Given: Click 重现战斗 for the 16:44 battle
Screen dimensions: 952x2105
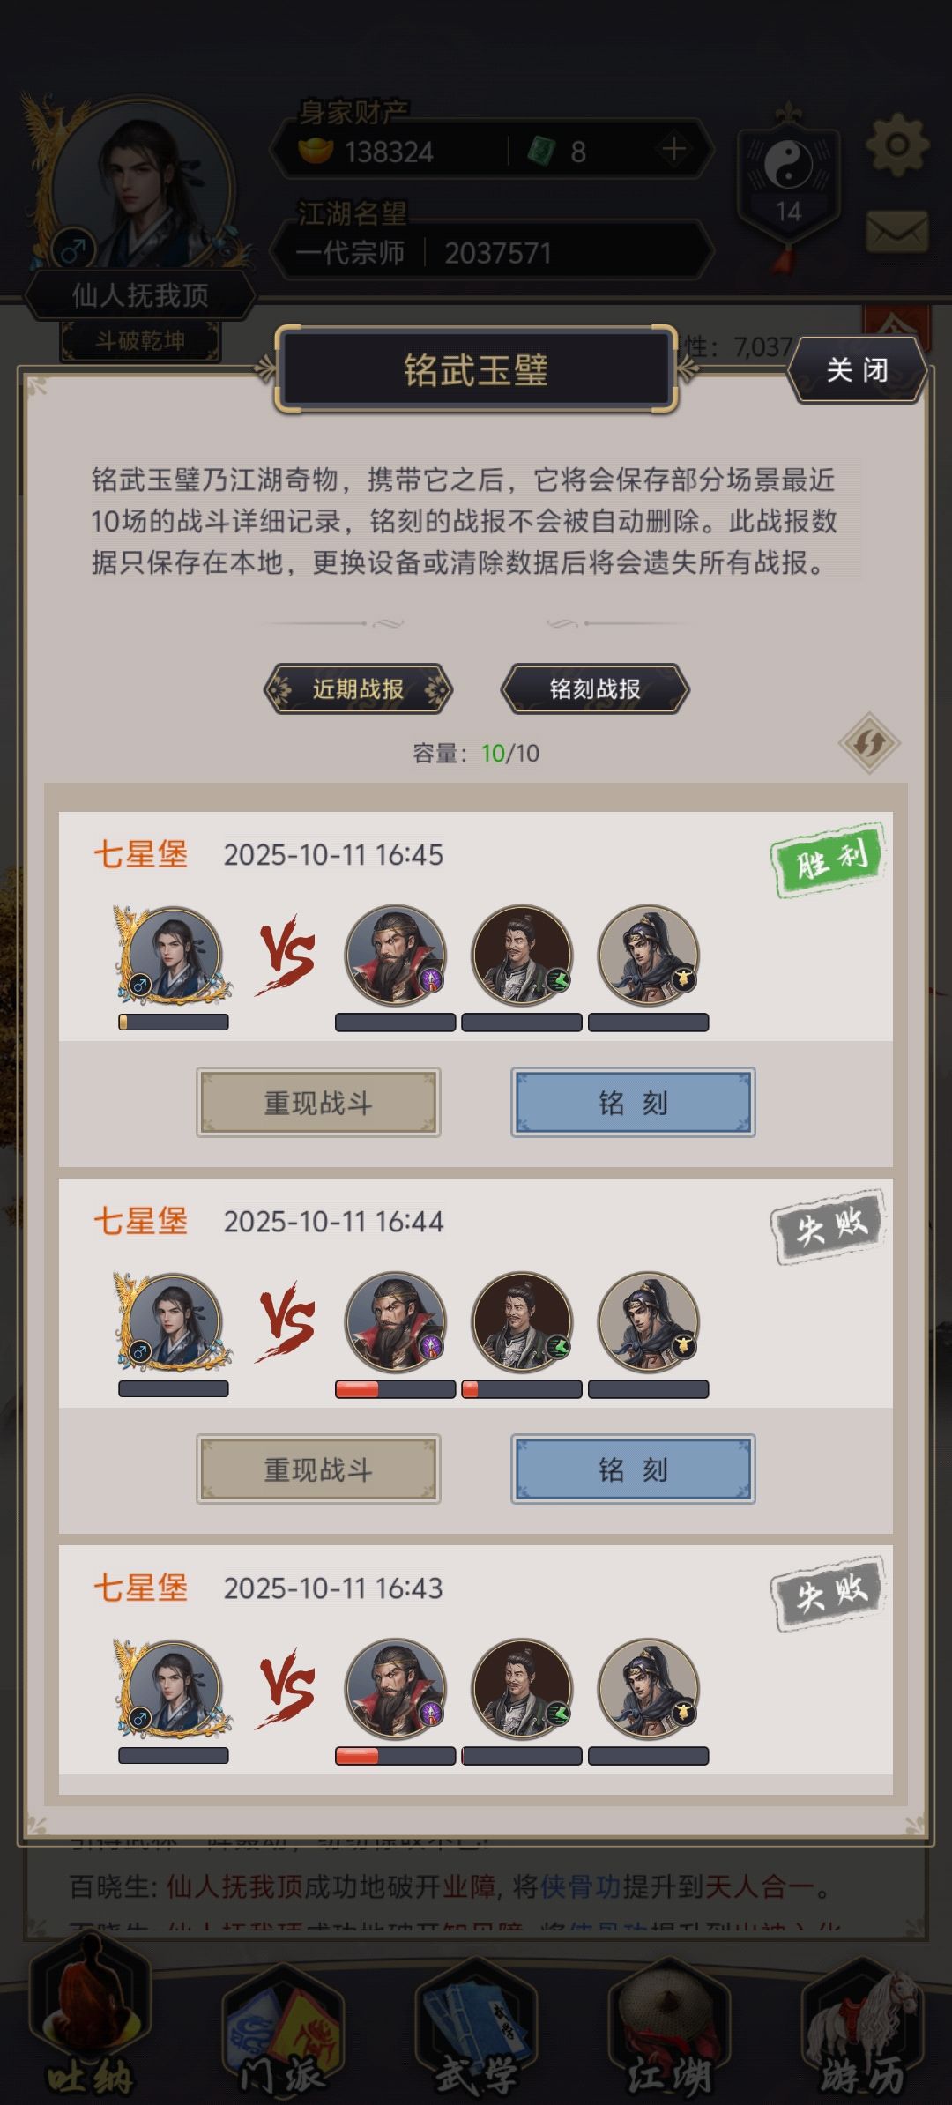Looking at the screenshot, I should [318, 1469].
